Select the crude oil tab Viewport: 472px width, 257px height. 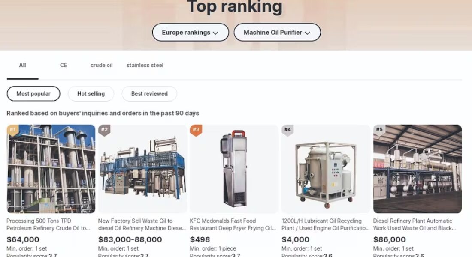coord(101,65)
